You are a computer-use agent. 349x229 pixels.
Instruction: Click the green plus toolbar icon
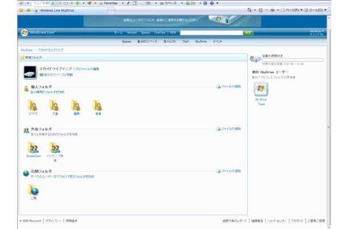click(x=77, y=3)
